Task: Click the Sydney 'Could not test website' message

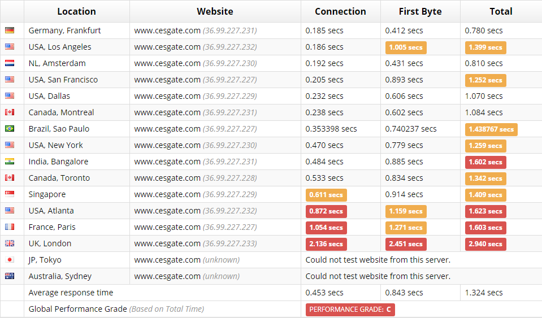Action: coord(378,276)
